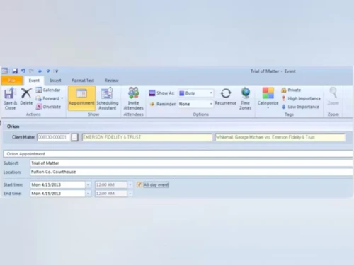
Task: Go to the previous item with the arrow
Action: tap(40, 71)
